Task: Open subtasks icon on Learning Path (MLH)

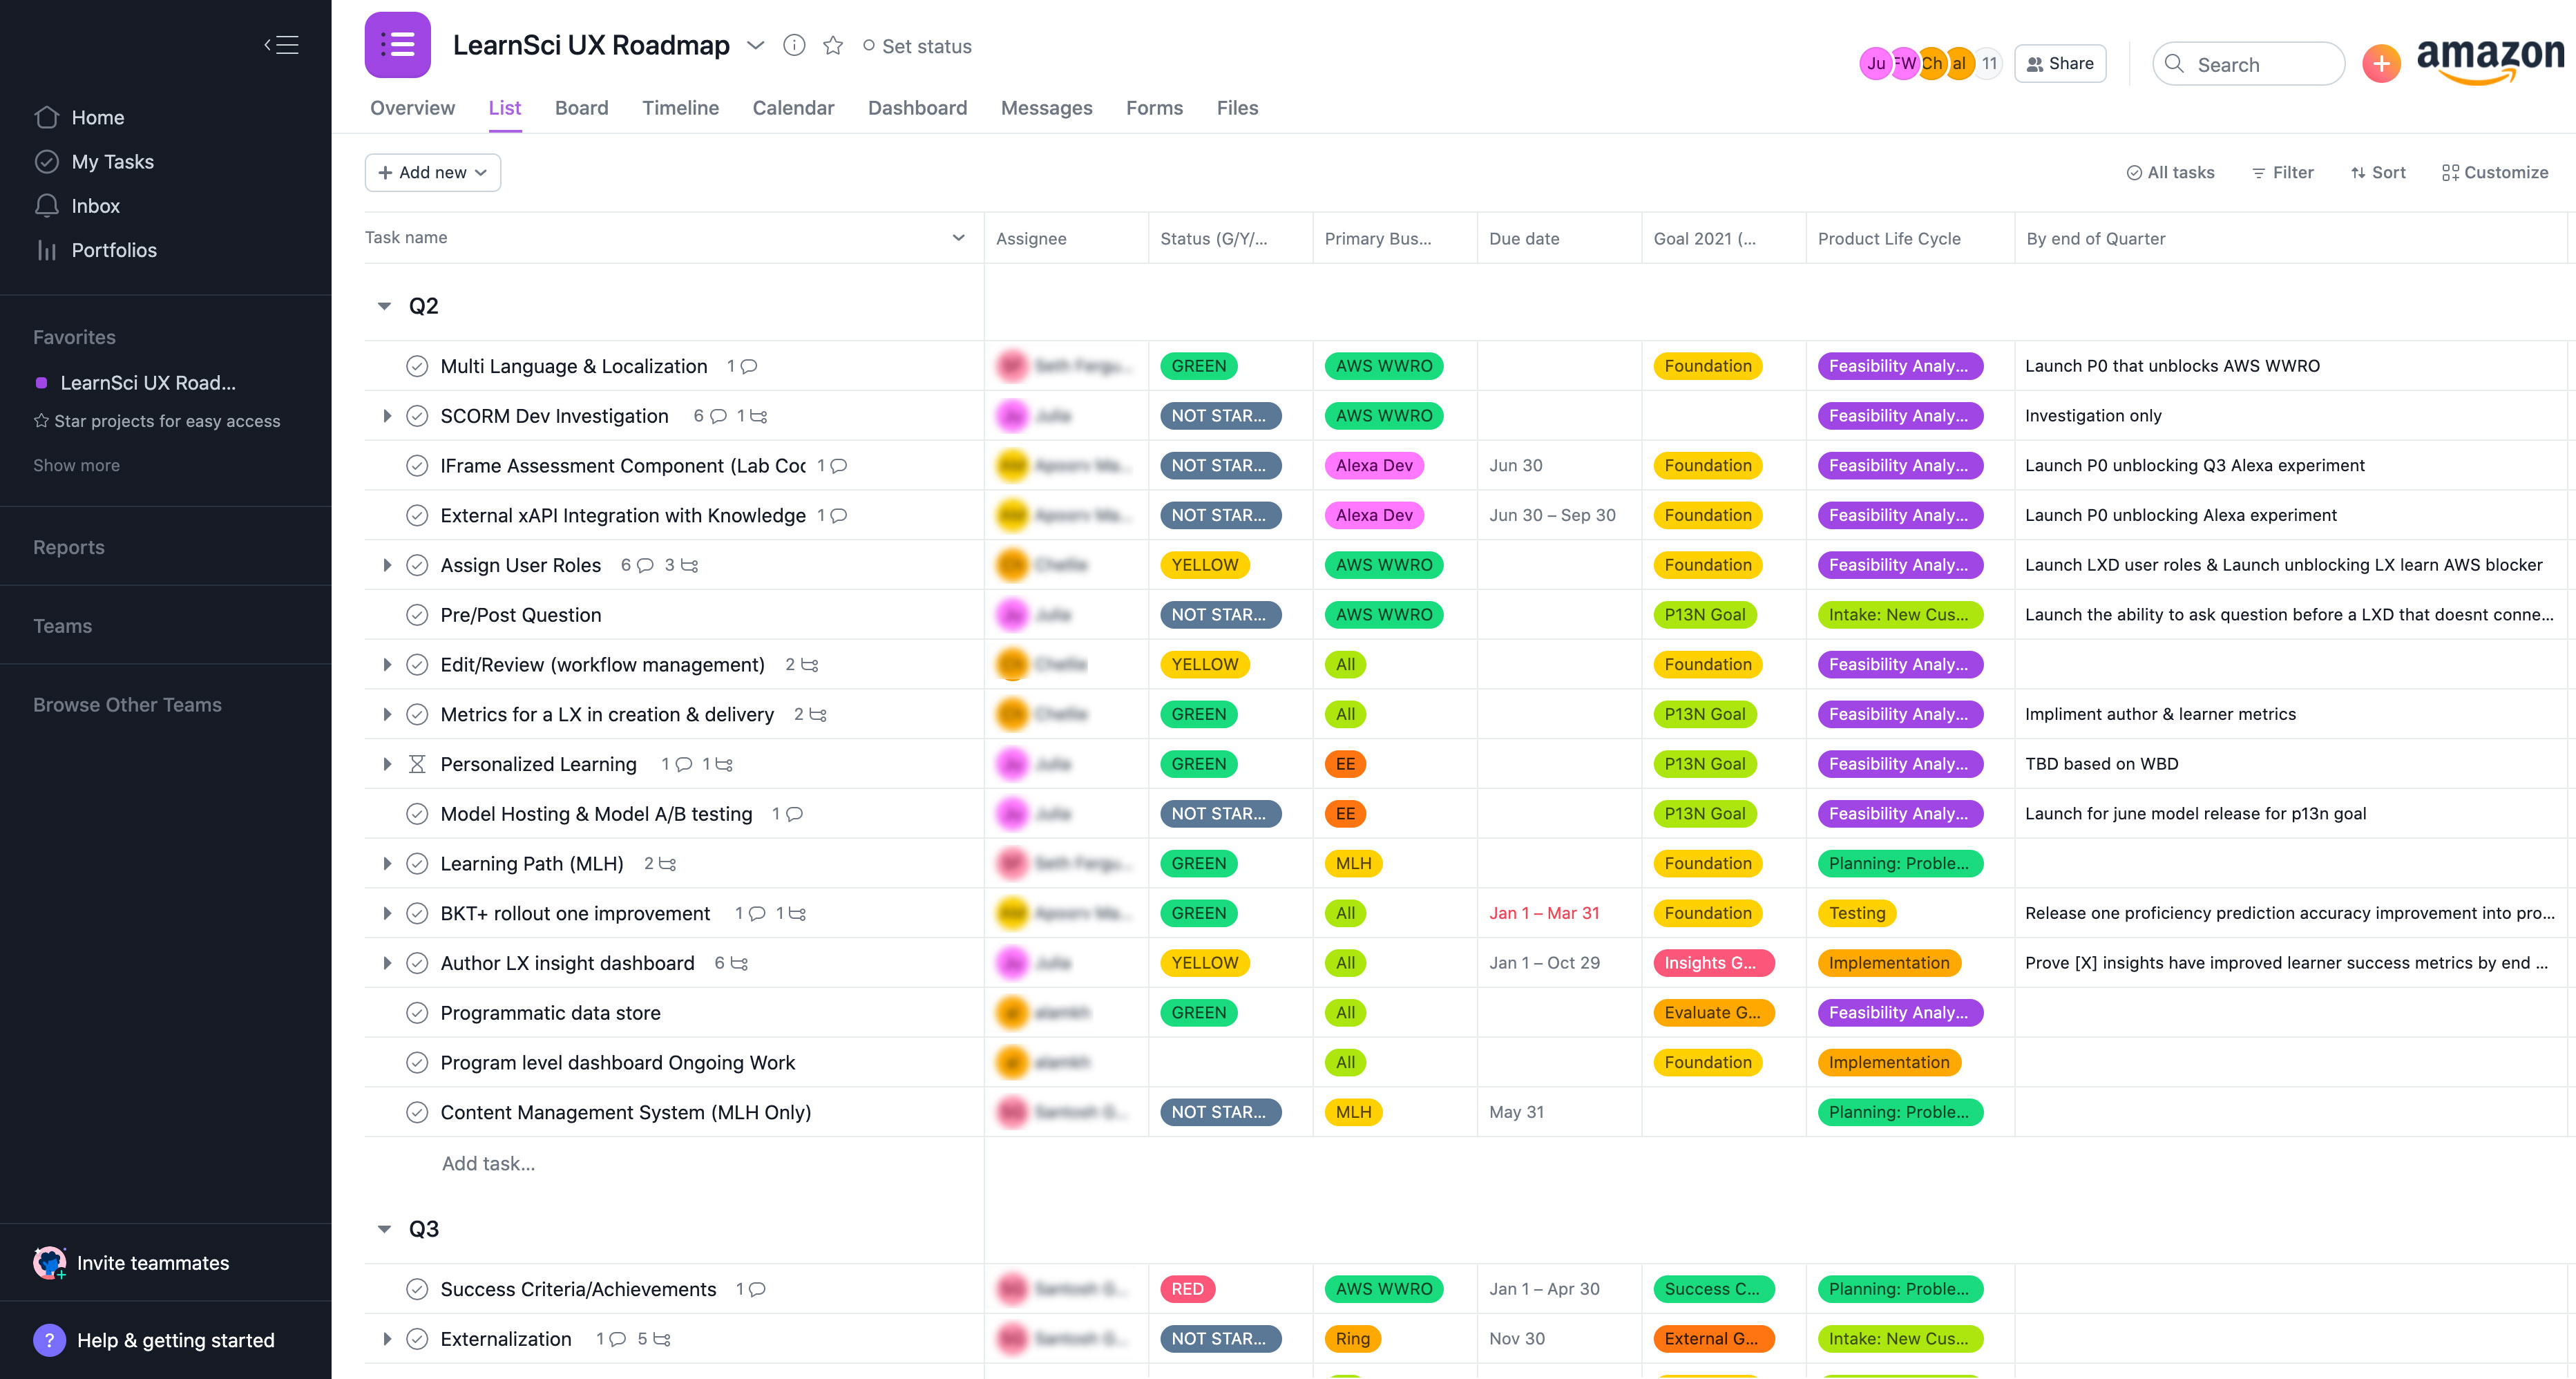Action: point(667,864)
